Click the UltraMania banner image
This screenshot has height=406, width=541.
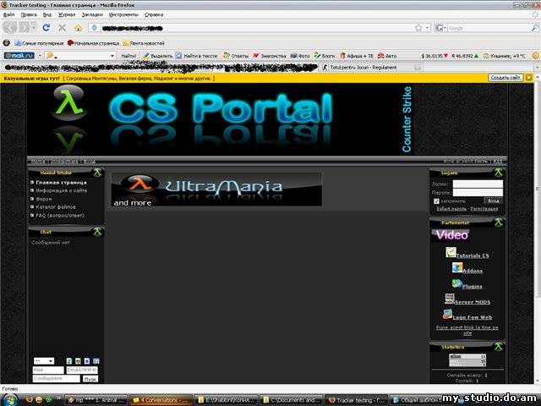click(x=216, y=189)
